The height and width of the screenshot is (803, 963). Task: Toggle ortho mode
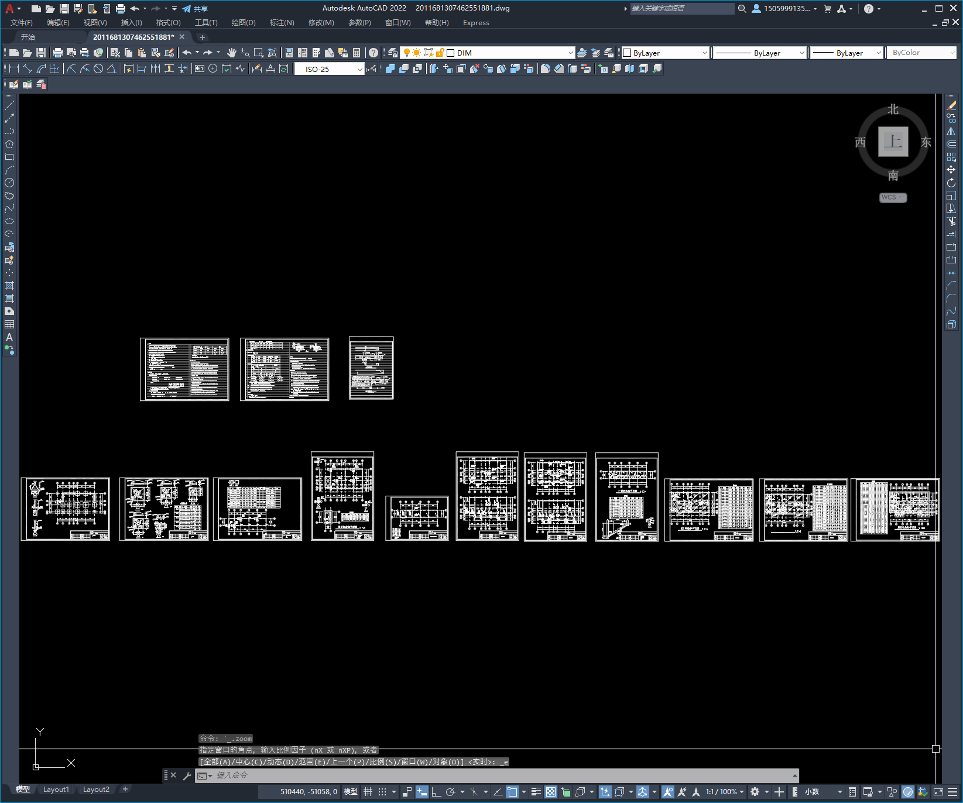tap(436, 792)
